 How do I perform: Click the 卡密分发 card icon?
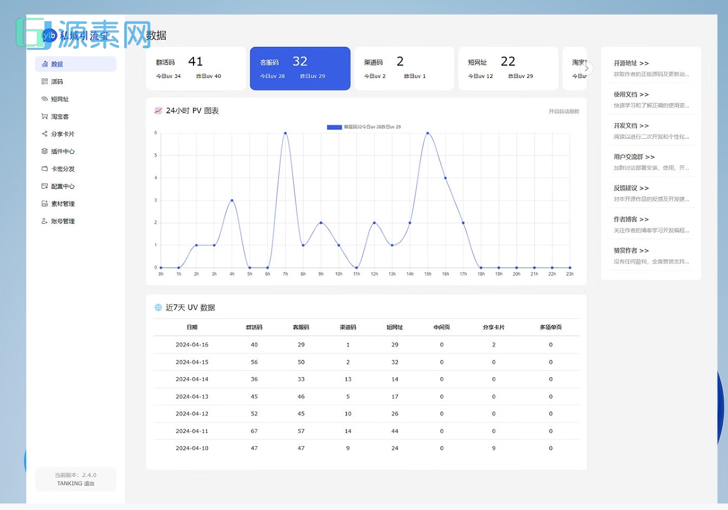(44, 169)
